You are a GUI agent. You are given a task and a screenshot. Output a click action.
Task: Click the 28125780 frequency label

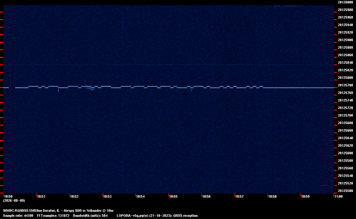(345, 85)
